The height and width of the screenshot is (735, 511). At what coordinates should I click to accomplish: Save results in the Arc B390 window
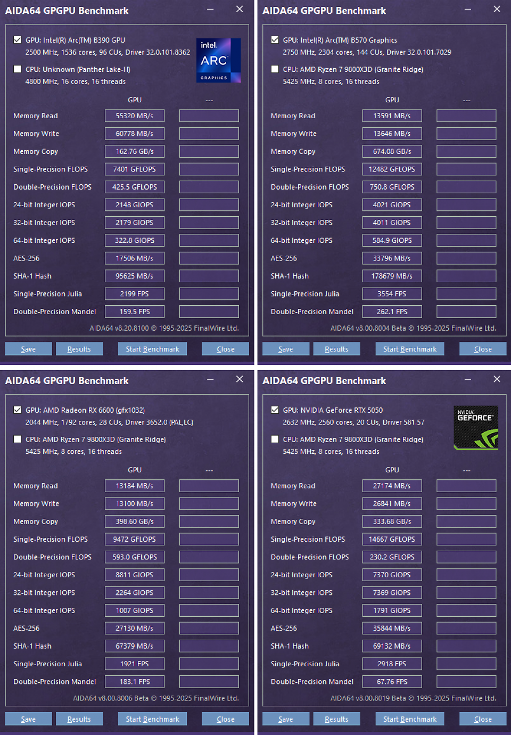click(29, 349)
